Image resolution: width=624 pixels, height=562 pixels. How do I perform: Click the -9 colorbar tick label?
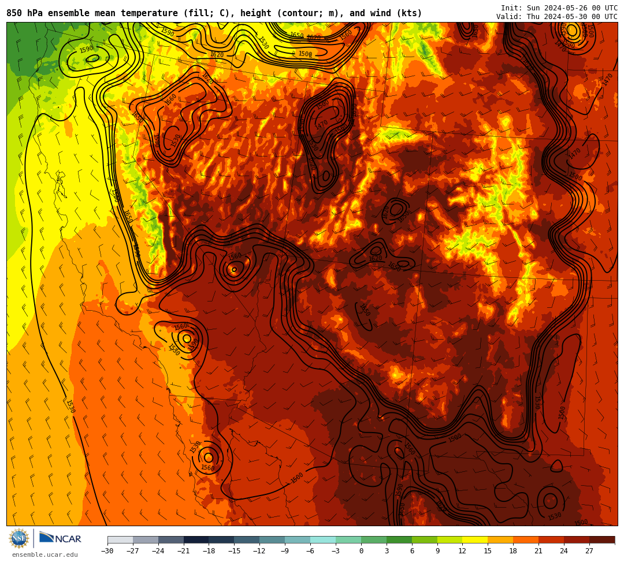[x=285, y=551]
